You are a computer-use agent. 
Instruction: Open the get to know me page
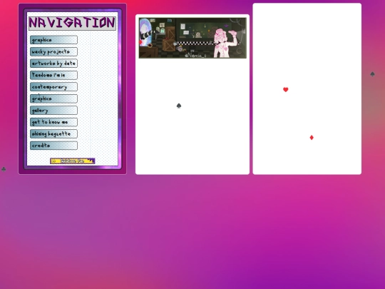point(53,122)
